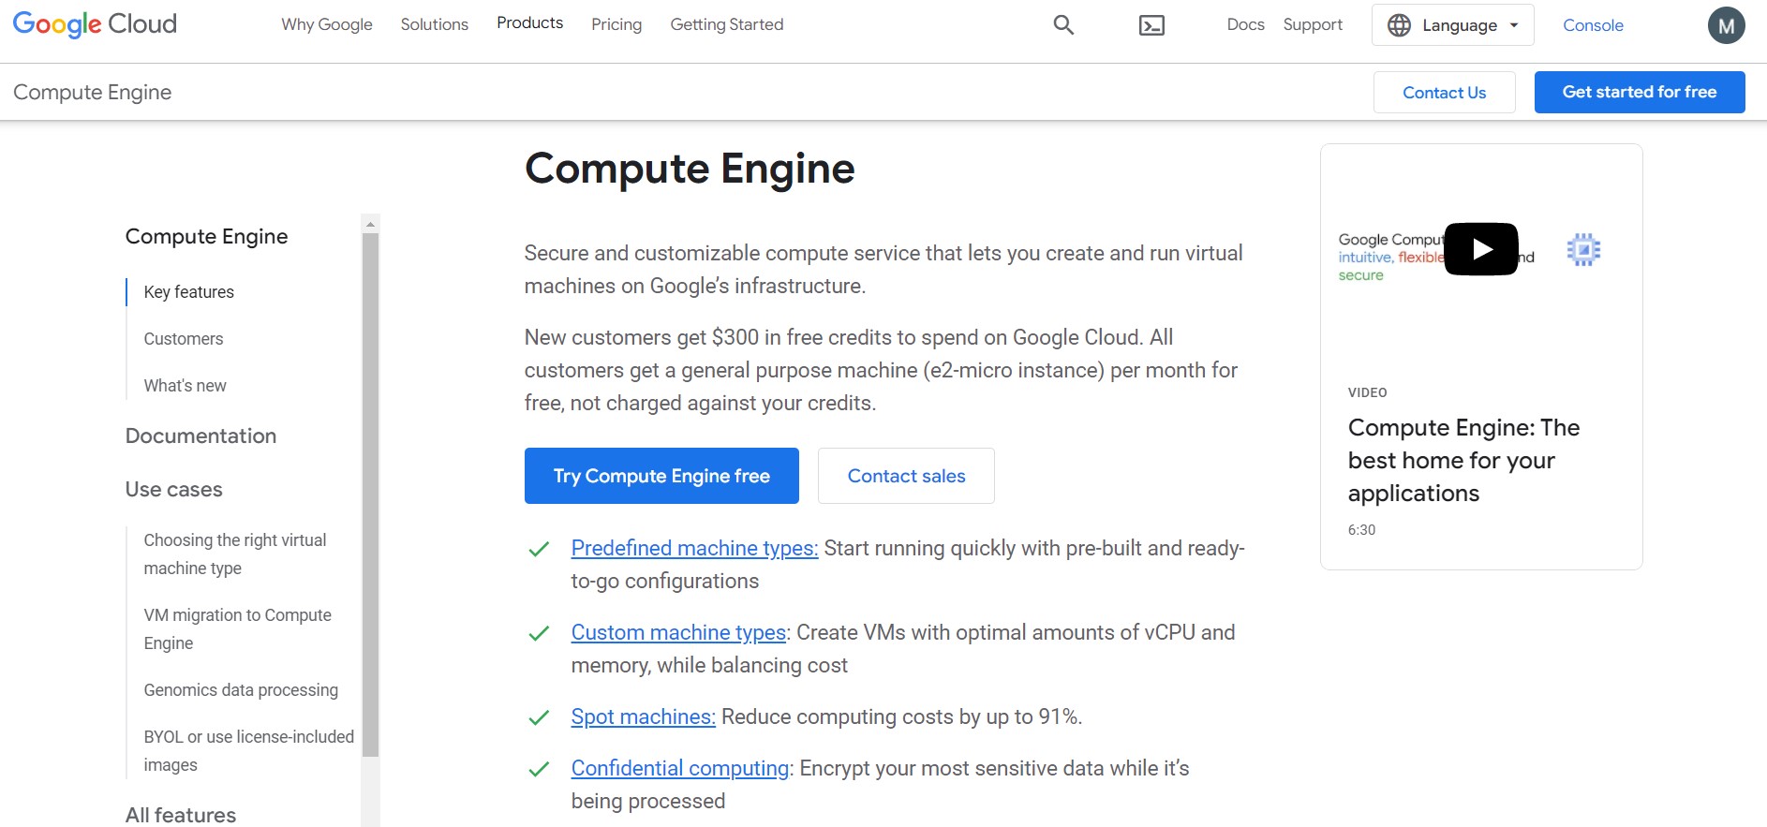Image resolution: width=1767 pixels, height=827 pixels.
Task: Open the search icon in the header
Action: click(x=1062, y=24)
